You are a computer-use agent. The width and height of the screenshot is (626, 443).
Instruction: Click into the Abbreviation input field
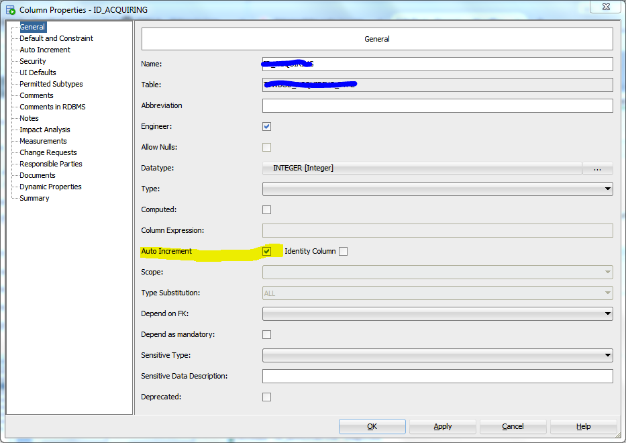436,105
